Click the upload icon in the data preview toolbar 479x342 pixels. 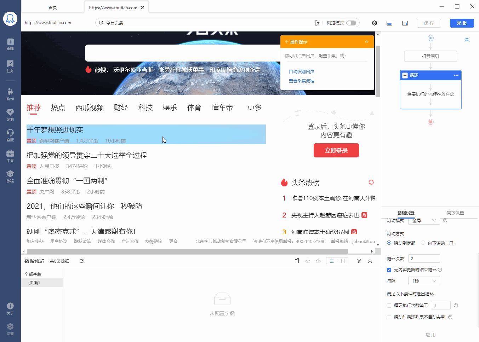tap(318, 261)
